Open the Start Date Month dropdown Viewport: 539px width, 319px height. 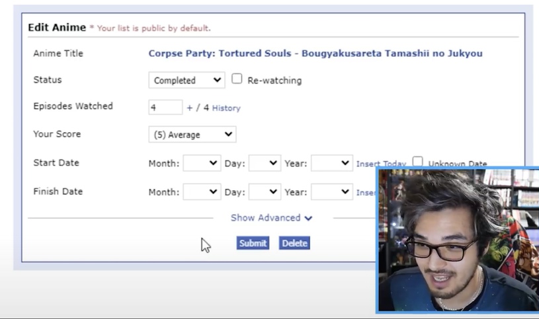point(202,163)
